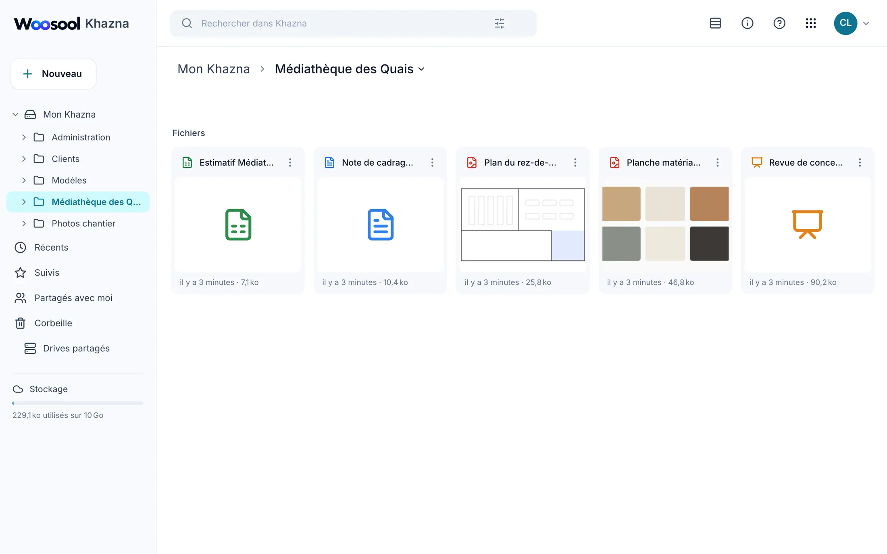
Task: Open account menu chevron next to CL
Action: point(866,23)
